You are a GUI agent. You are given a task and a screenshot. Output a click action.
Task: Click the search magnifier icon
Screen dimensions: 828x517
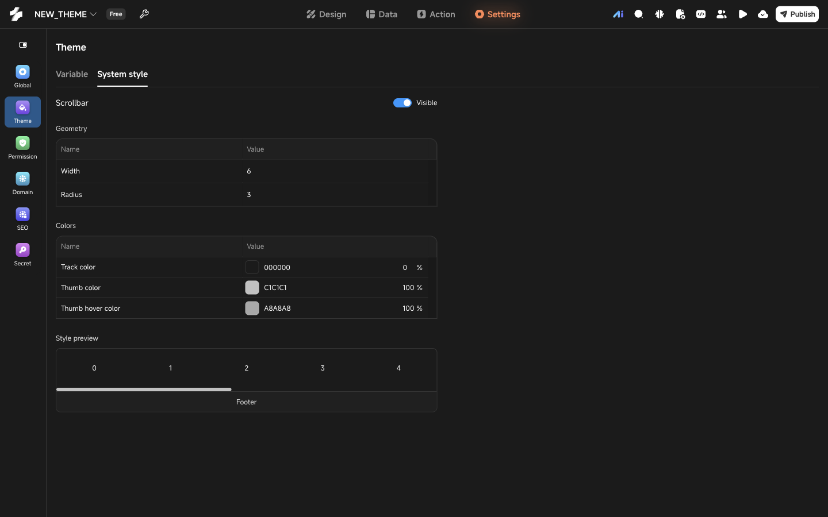pos(639,14)
